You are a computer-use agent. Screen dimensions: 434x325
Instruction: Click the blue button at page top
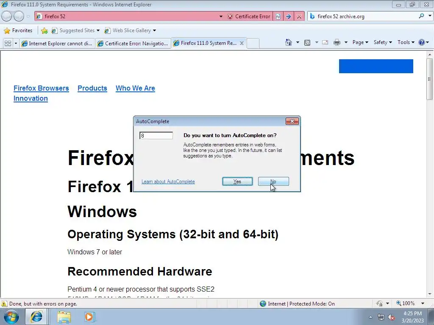(x=376, y=66)
